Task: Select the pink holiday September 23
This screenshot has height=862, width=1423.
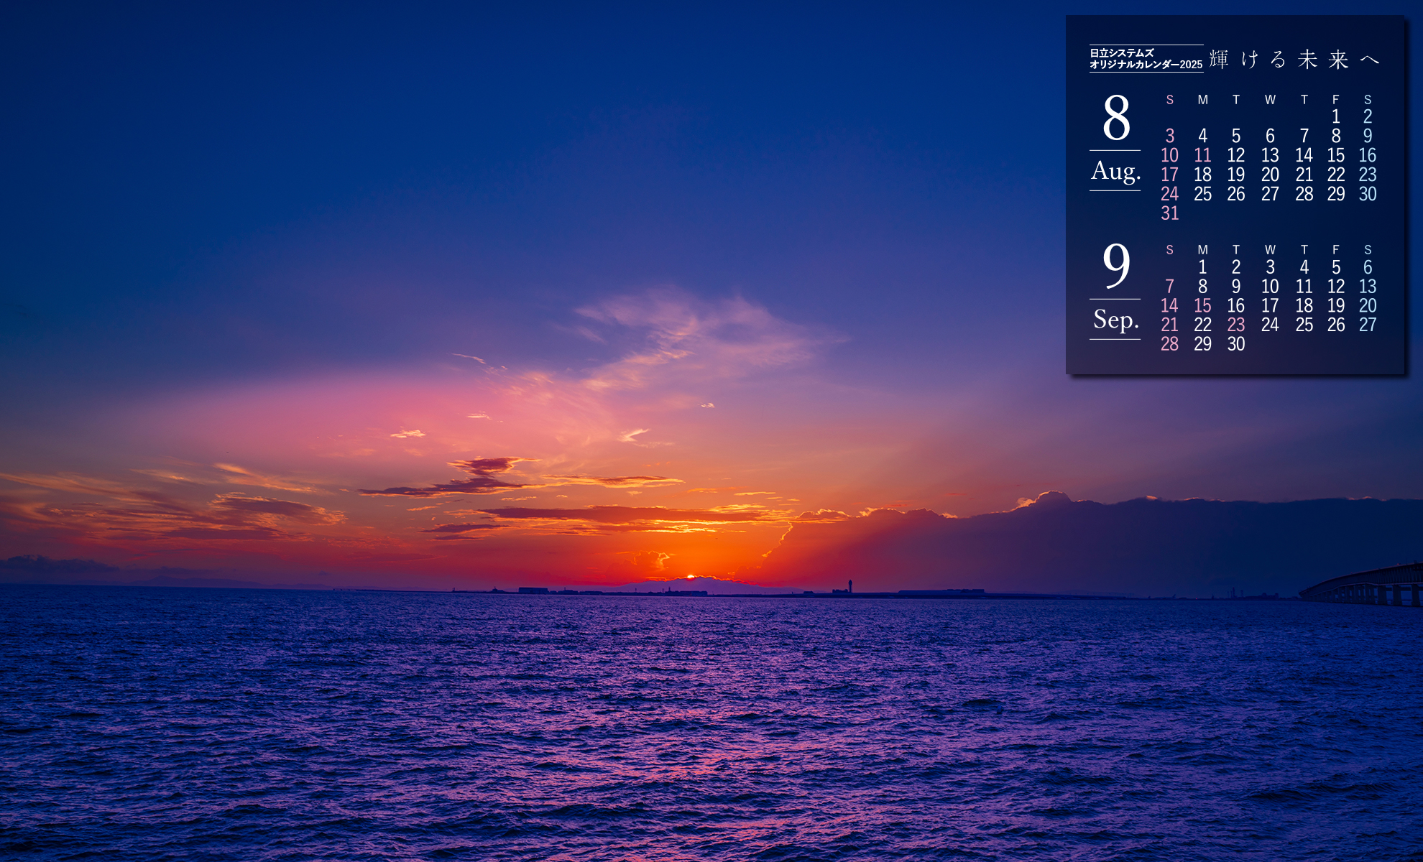Action: coord(1236,325)
